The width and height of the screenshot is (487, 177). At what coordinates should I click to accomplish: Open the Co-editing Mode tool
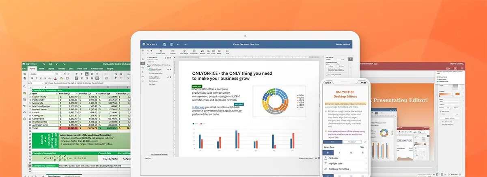161,52
